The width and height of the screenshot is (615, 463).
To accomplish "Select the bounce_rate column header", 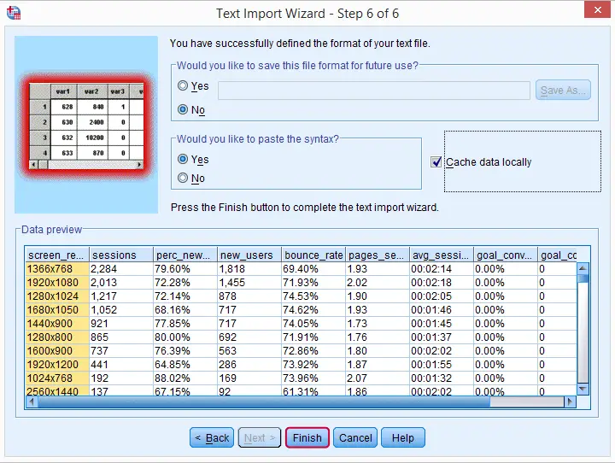I will [x=313, y=255].
